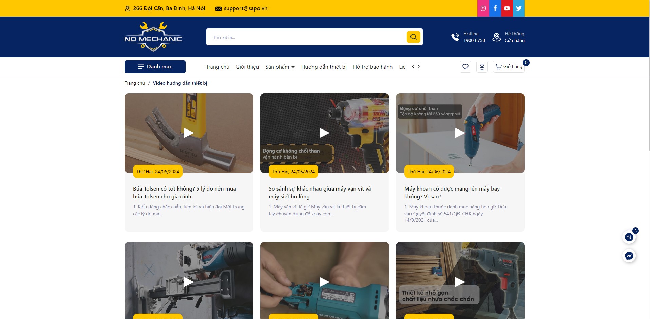
Task: Click the email envelope icon
Action: pyautogui.click(x=218, y=8)
